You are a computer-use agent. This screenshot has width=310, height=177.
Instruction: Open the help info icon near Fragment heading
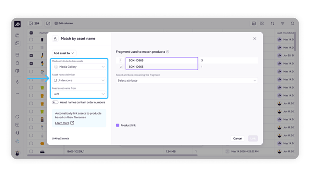tap(168, 52)
